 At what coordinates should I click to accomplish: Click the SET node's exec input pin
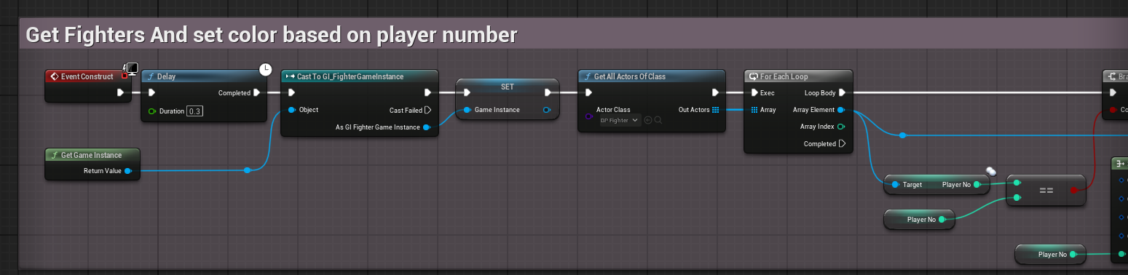point(467,92)
